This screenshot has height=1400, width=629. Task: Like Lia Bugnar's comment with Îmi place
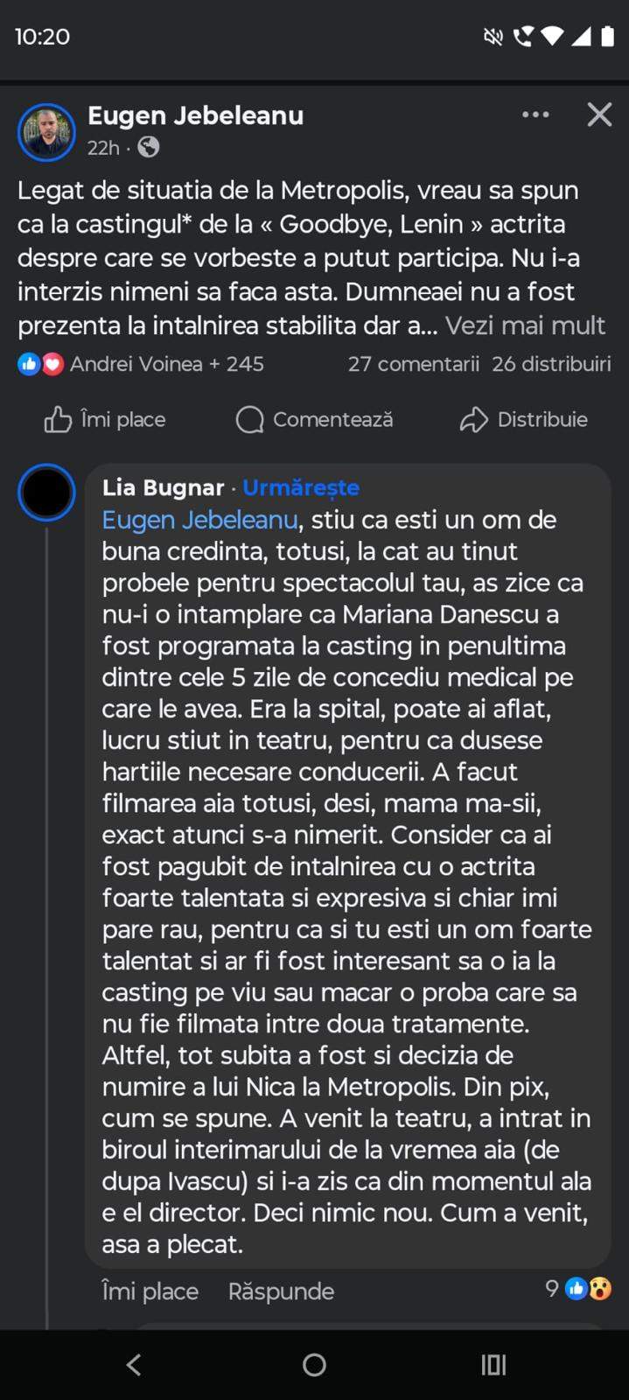point(150,1291)
